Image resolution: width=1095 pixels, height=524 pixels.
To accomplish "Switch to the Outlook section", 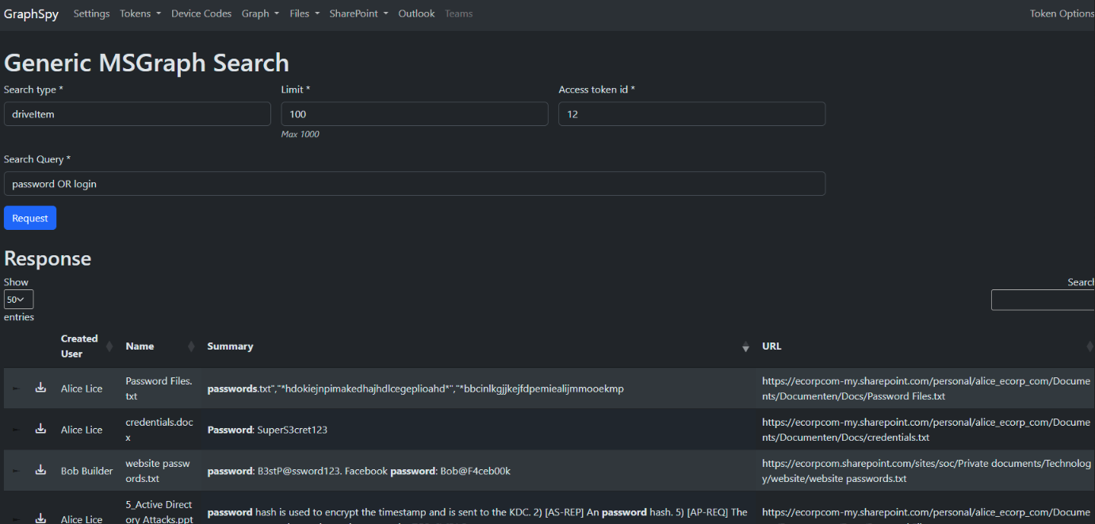I will (x=416, y=13).
